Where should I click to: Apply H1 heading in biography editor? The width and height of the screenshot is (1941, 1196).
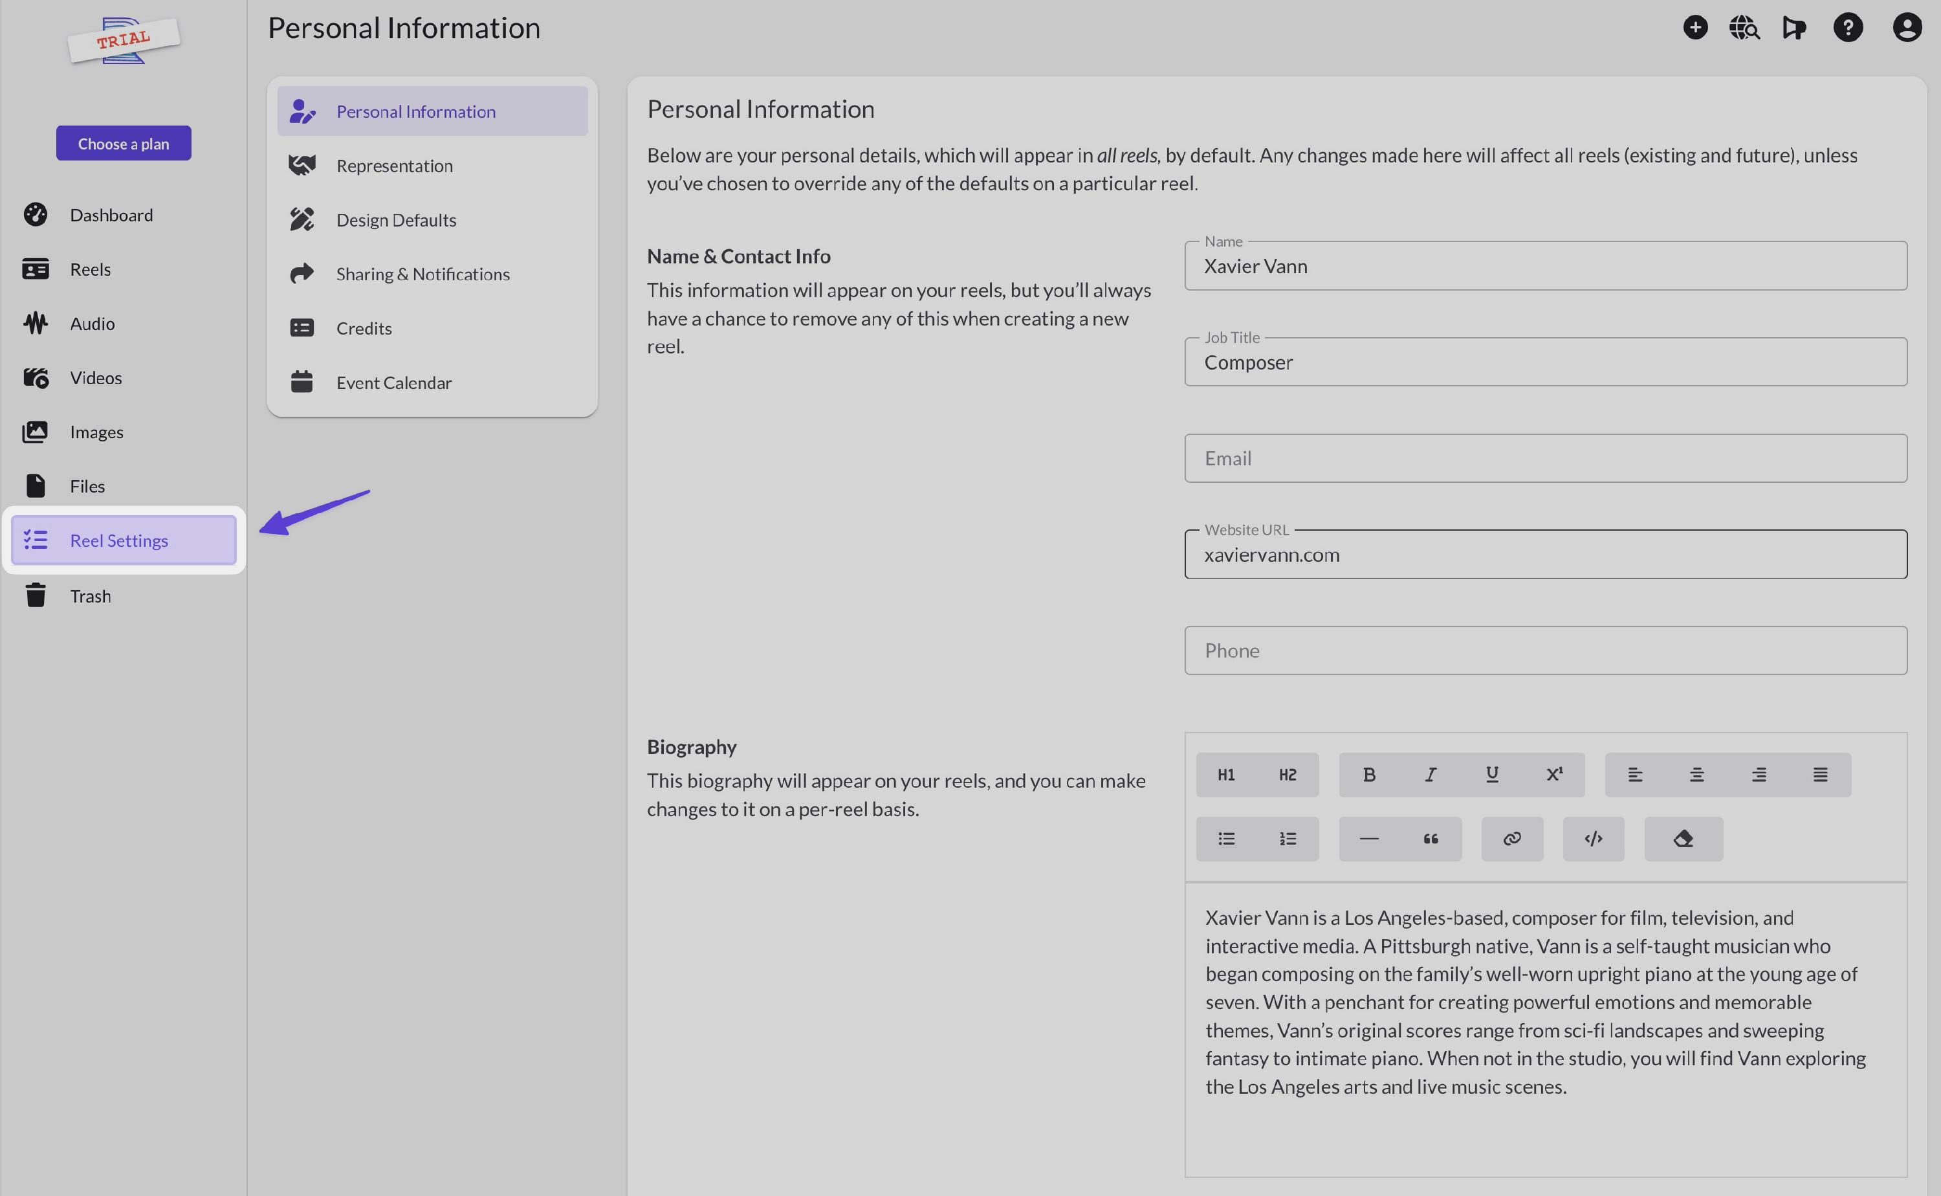tap(1225, 775)
